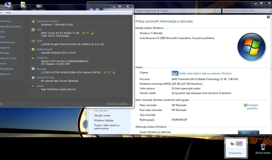Screen dimensions: 272x160
Task: Select Motherboard in the Speccy sidebar
Action: [7, 42]
